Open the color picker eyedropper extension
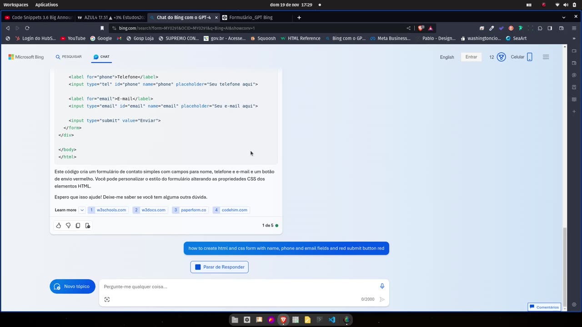This screenshot has height=327, width=582. tap(492, 28)
